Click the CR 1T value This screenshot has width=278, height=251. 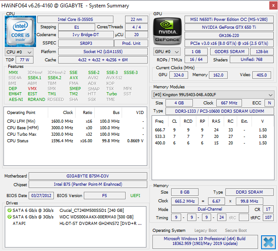[x=268, y=209]
